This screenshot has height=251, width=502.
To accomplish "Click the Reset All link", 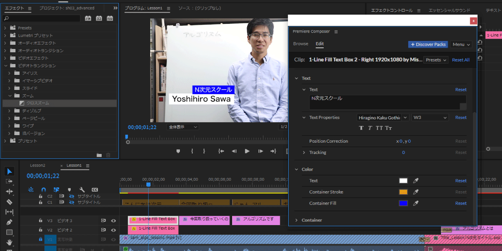I will (x=461, y=60).
